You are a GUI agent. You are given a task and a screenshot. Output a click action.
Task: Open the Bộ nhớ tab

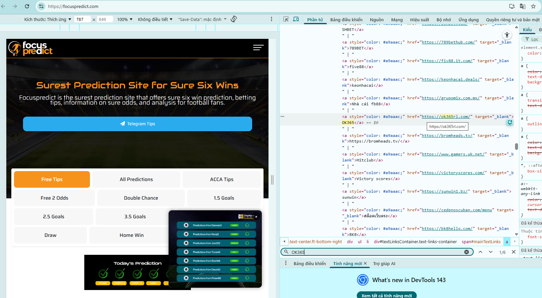[444, 20]
